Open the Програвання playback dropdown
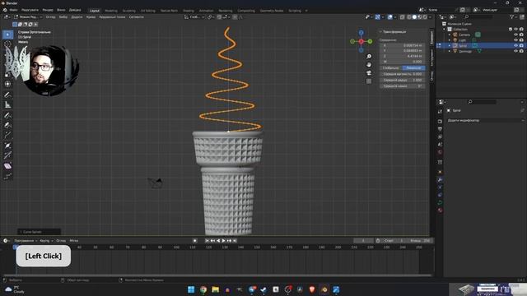The height and width of the screenshot is (296, 527). pos(26,241)
